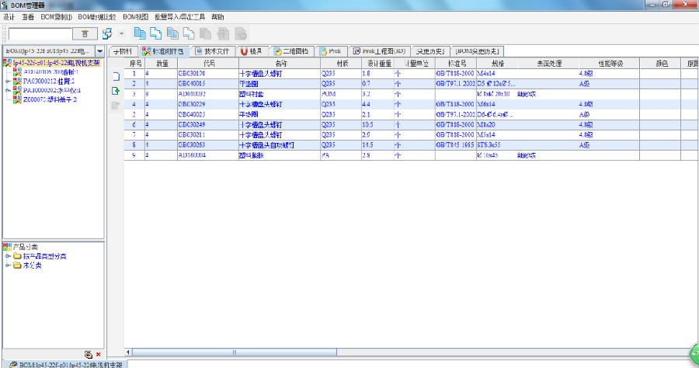The height and width of the screenshot is (368, 699).
Task: Click the red X icon in left panel footer
Action: pyautogui.click(x=98, y=354)
